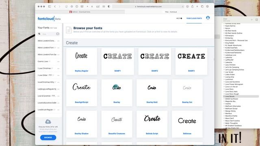The width and height of the screenshot is (260, 146).
Task: Click plus icon in Font Book window
Action: (251, 20)
